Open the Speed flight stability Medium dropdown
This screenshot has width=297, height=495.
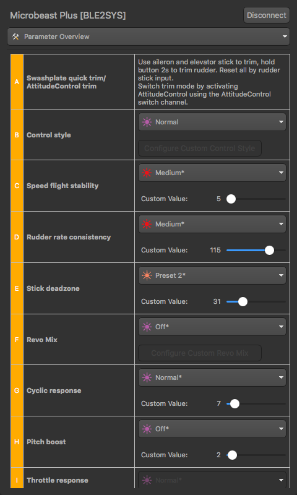tap(212, 173)
